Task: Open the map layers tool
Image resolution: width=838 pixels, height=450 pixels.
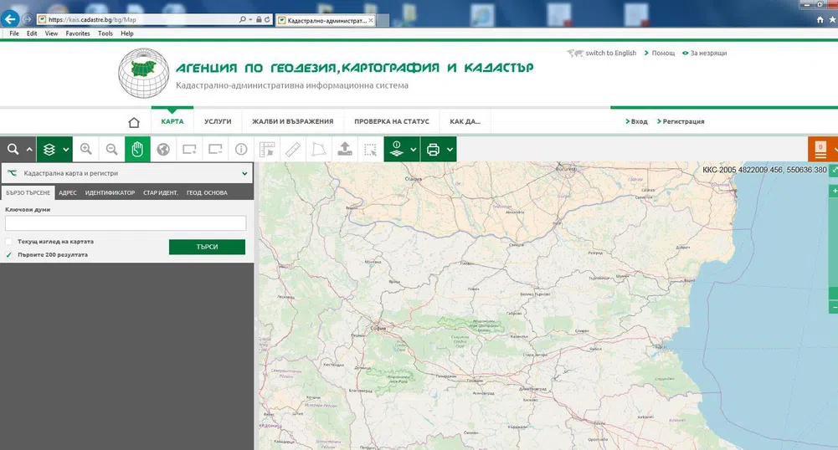Action: (x=49, y=150)
